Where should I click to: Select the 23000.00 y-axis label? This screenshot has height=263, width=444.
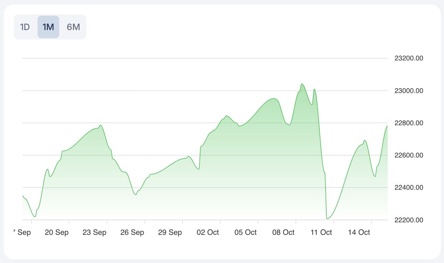point(409,91)
